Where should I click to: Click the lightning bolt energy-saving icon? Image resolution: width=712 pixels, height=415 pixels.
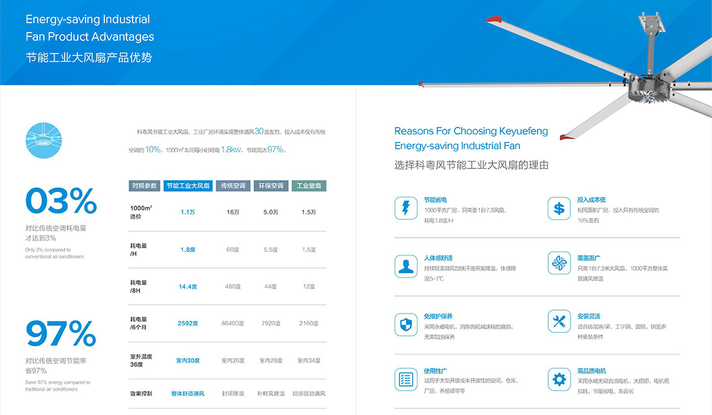(x=406, y=208)
